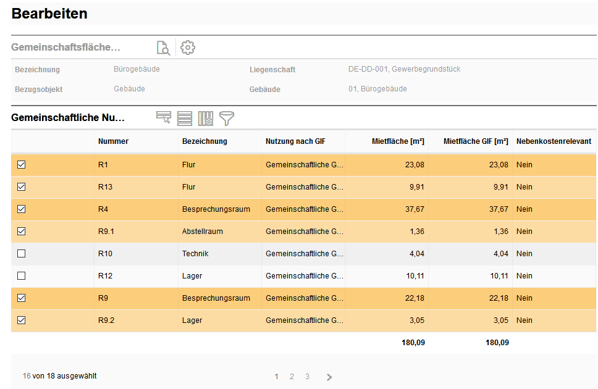Check the checkbox for row R12
The height and width of the screenshot is (389, 598).
tap(22, 276)
